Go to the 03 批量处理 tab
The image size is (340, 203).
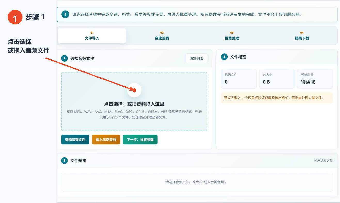pos(232,36)
